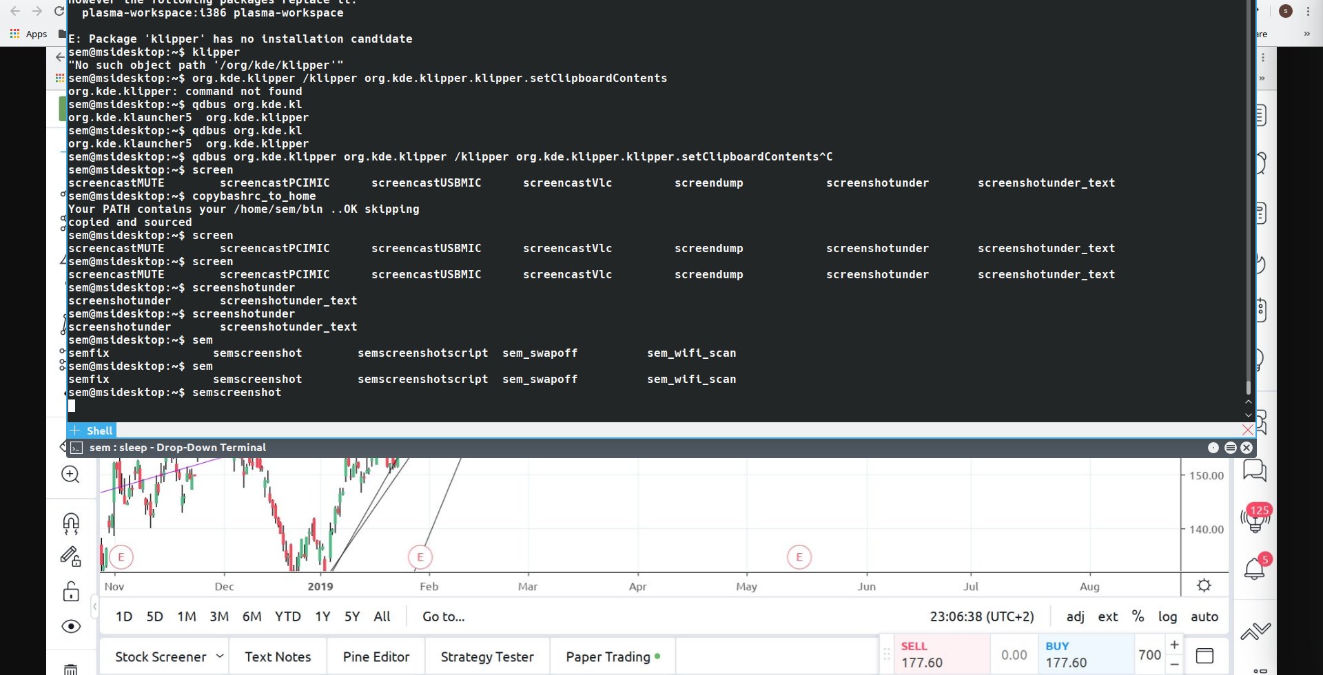Click terminal scrollbar down arrow
This screenshot has width=1323, height=675.
[x=1248, y=415]
